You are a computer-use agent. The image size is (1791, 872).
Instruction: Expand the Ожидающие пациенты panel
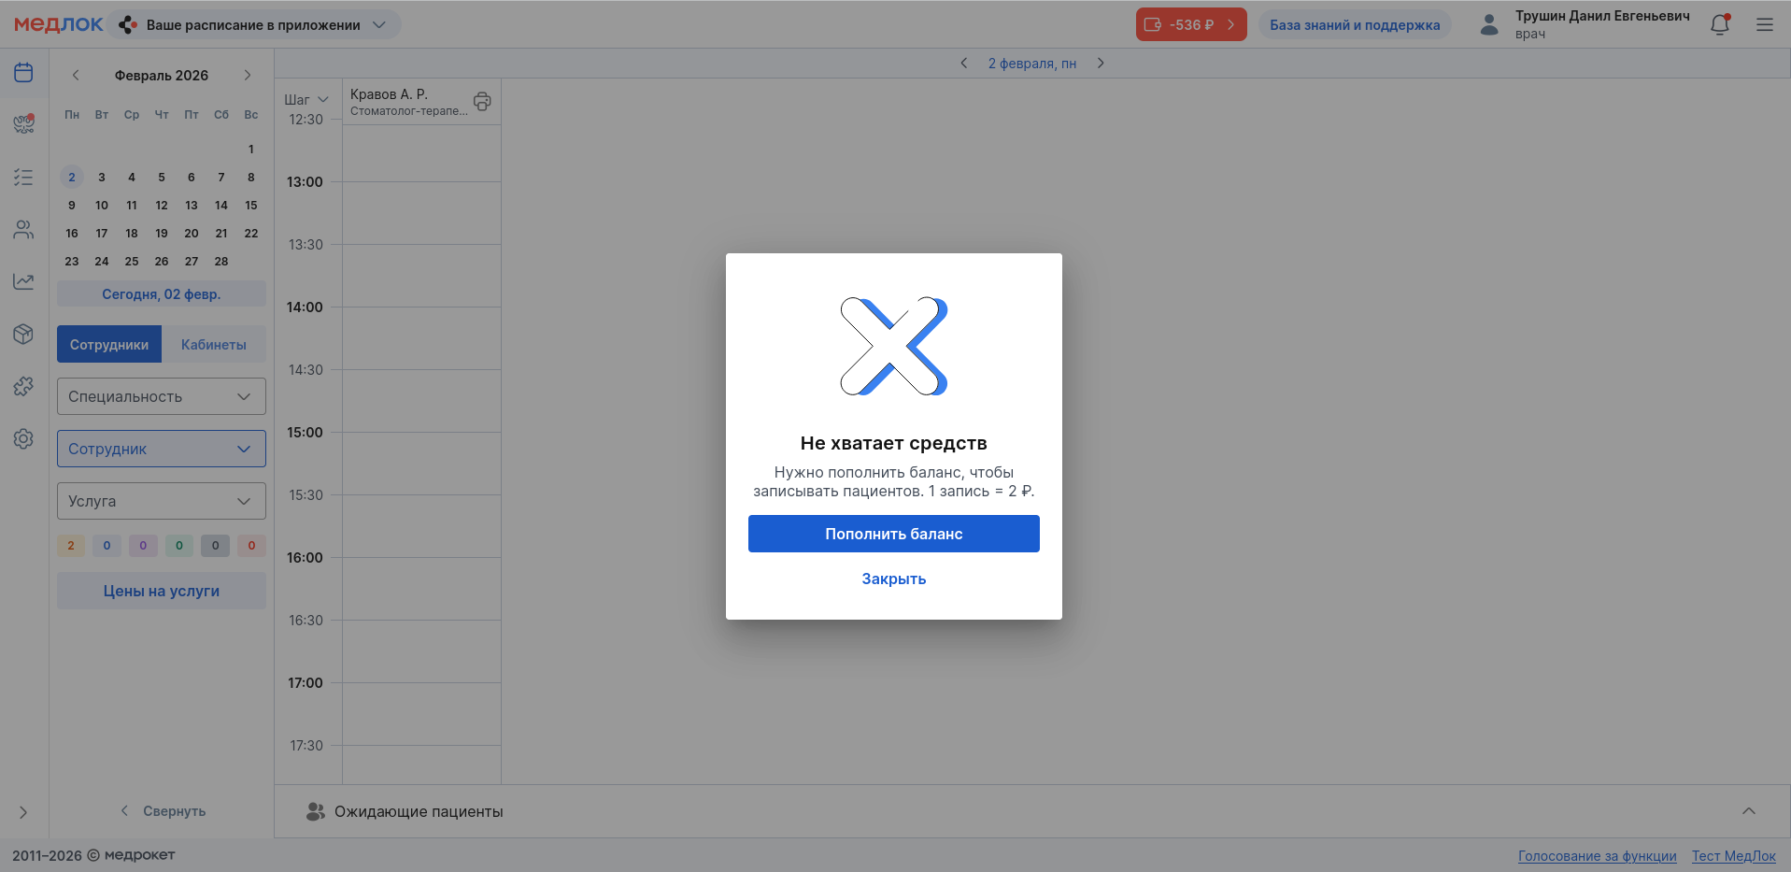pos(1748,811)
